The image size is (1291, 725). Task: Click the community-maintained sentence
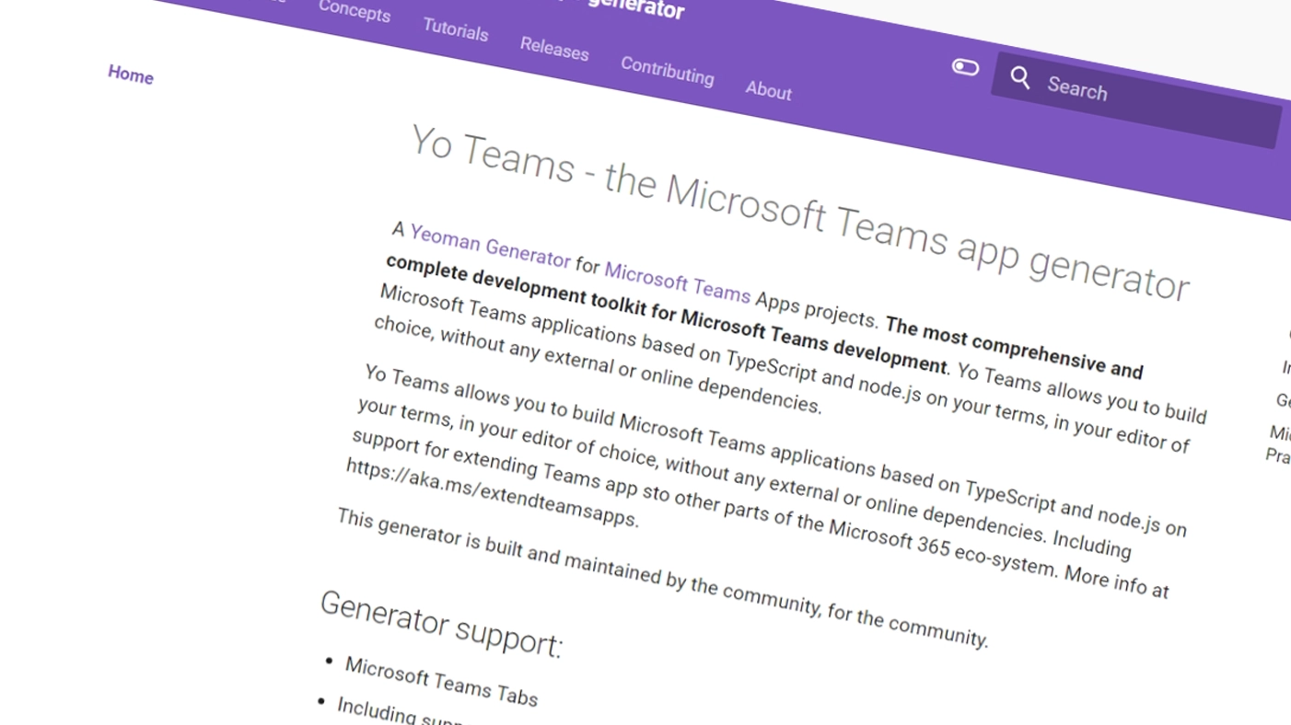pyautogui.click(x=662, y=579)
